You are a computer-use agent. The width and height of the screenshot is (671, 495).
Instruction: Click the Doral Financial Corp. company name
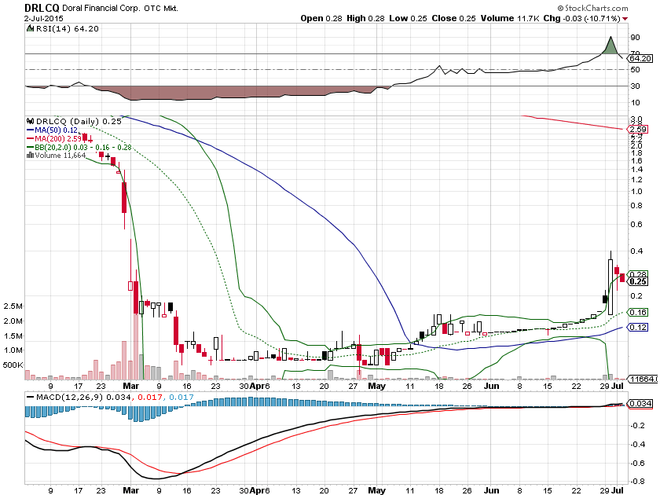point(101,8)
